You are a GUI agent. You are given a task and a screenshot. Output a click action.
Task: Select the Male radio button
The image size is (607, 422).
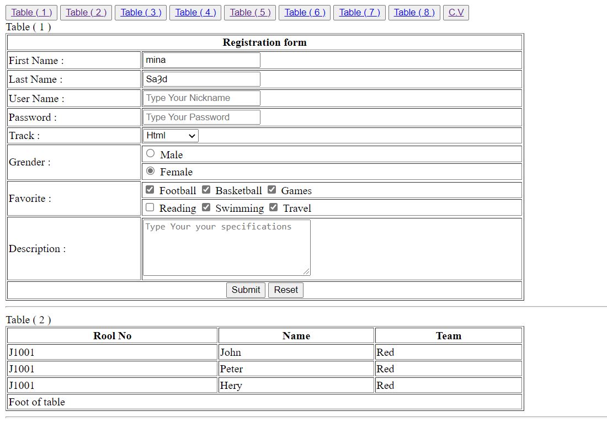(x=151, y=153)
